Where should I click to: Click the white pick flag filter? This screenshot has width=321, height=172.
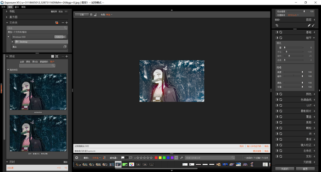(x=122, y=158)
